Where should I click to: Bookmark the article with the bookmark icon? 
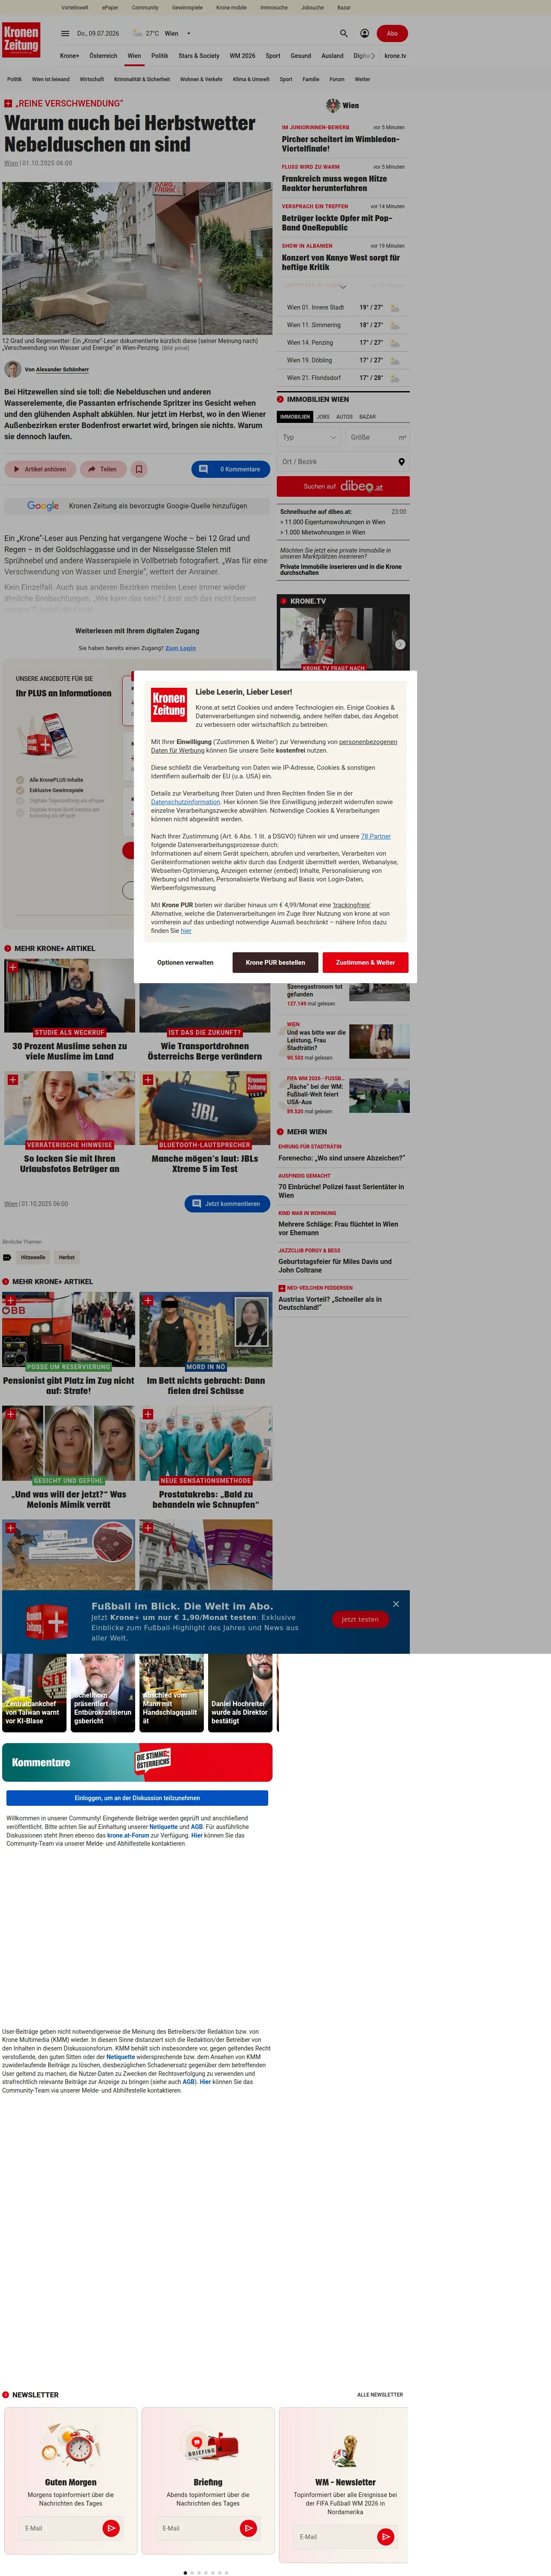pyautogui.click(x=139, y=469)
